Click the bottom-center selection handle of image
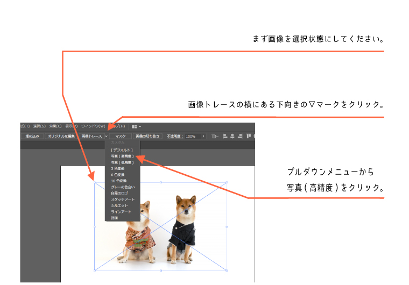Screen dimensions: 409x285 point(161,270)
